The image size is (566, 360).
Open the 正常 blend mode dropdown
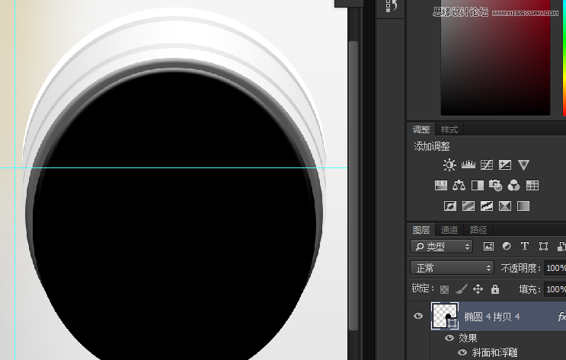452,268
